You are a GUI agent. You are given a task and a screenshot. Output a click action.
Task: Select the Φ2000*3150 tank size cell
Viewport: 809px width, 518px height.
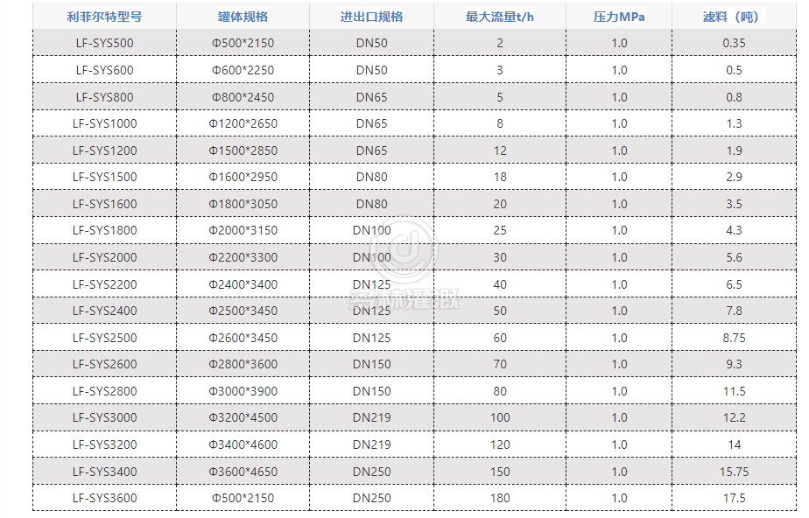(x=243, y=230)
